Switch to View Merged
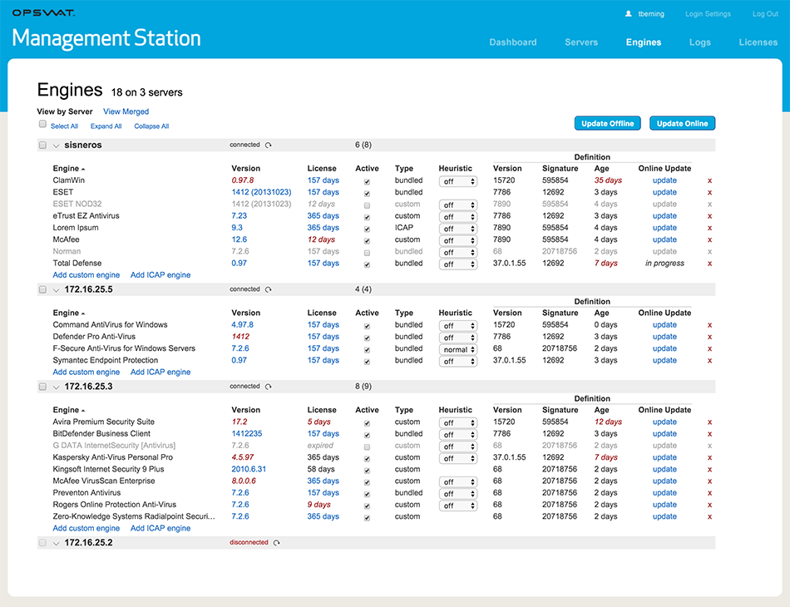 126,111
